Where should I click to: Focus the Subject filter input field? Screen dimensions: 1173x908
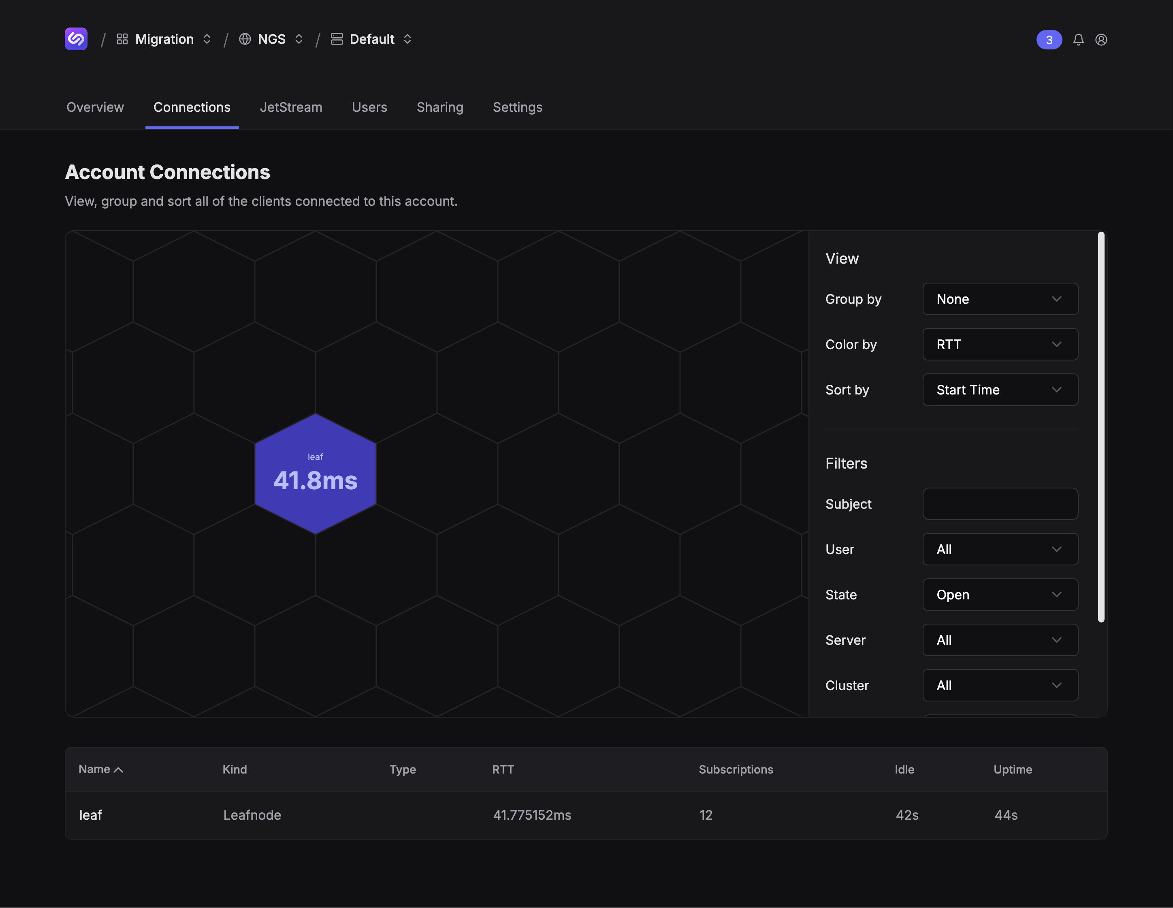pos(1000,504)
